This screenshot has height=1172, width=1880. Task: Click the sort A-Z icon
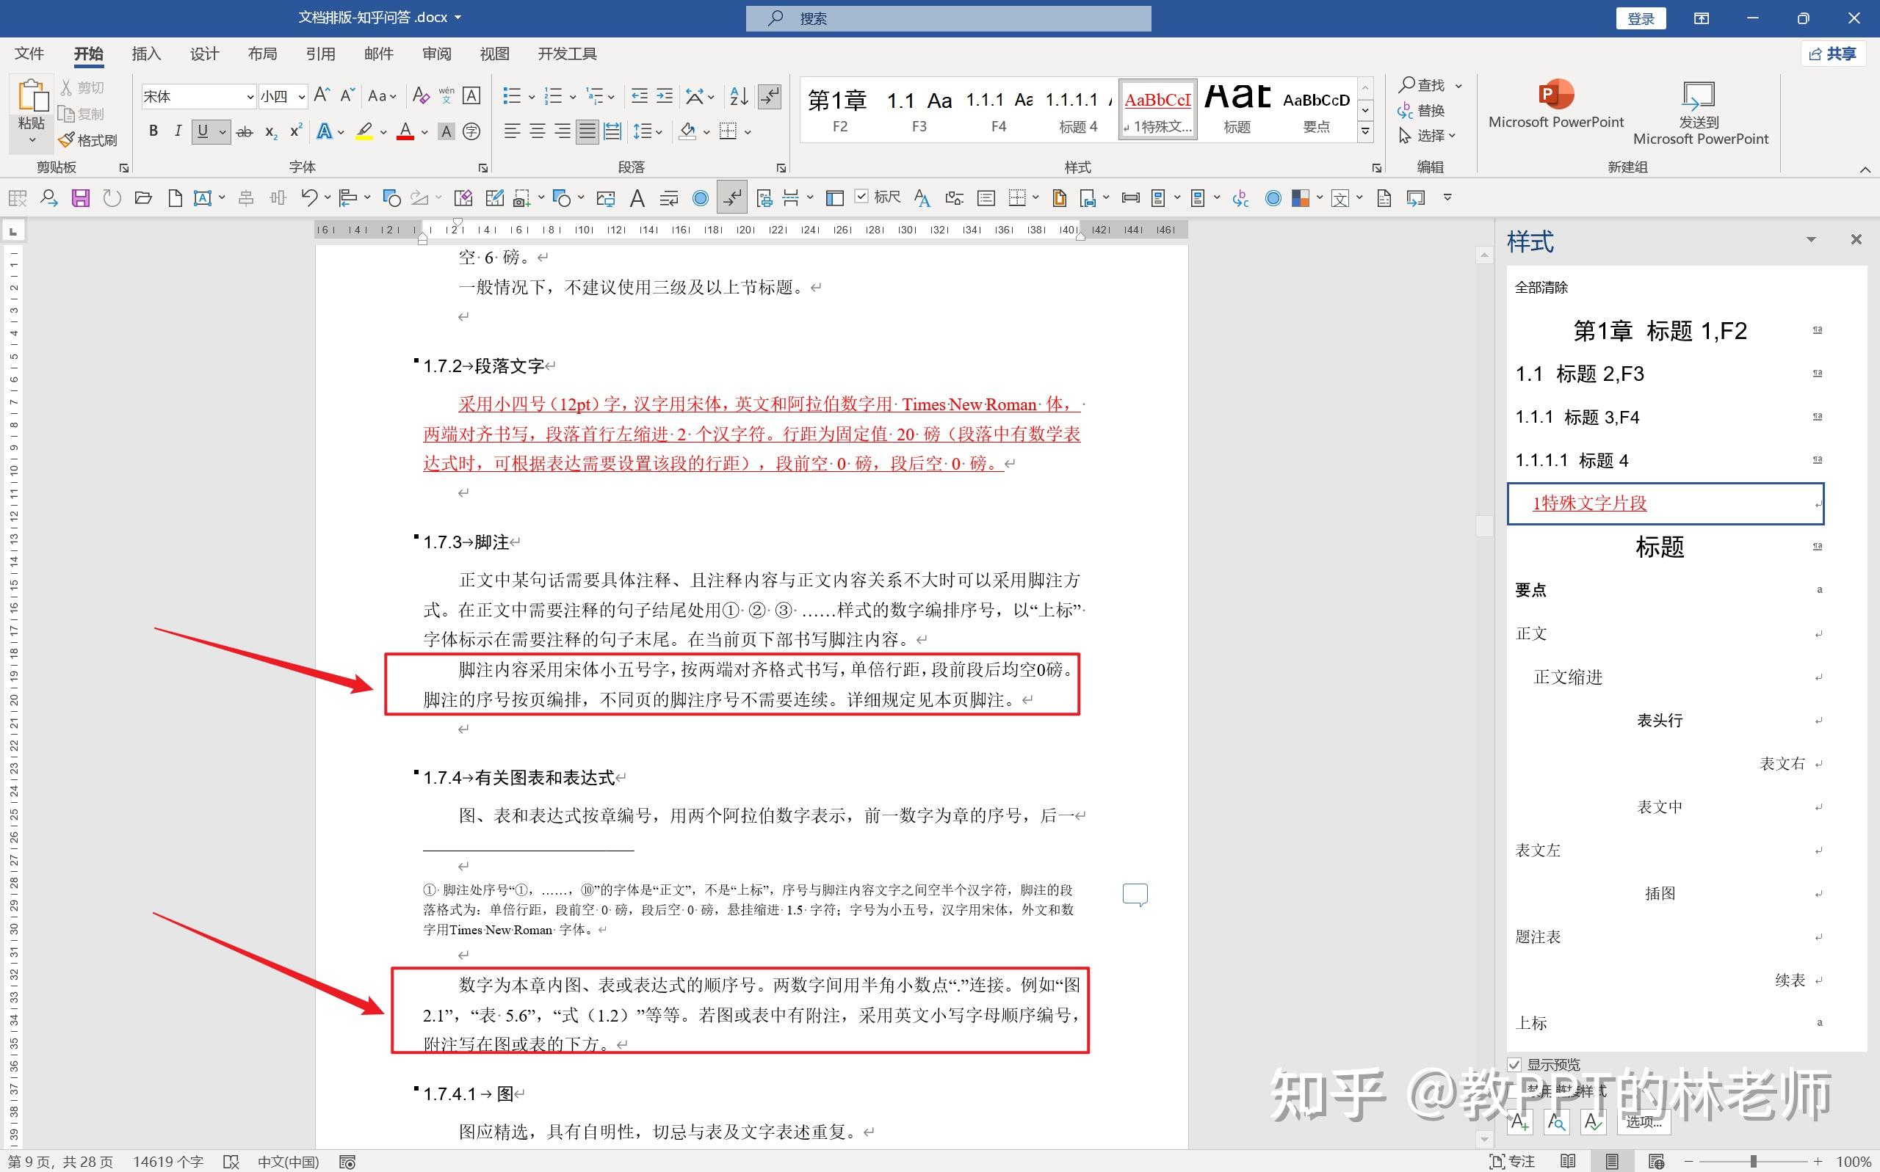point(738,96)
